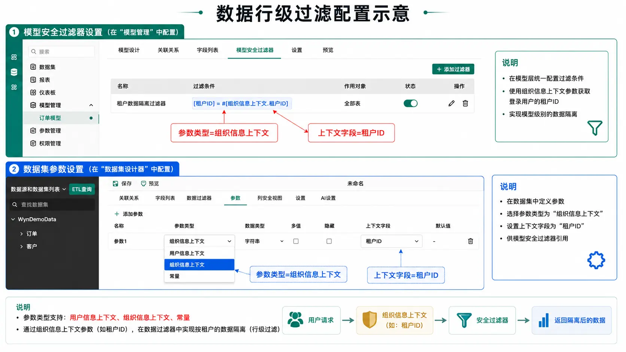This screenshot has height=352, width=626.
Task: Delete 参数1 using its trash icon
Action: (471, 241)
